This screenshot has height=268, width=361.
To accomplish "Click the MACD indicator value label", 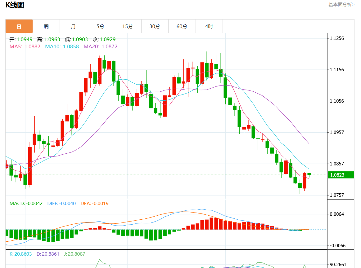I will coord(26,204).
